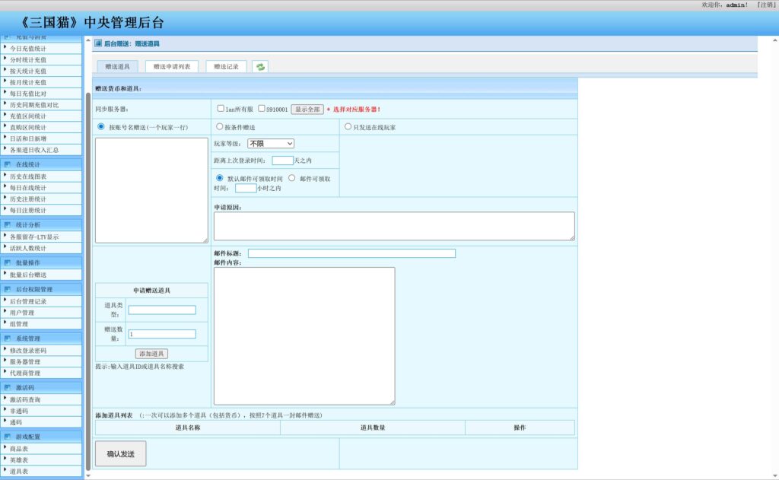Check the lan所有服 server checkbox
This screenshot has width=779, height=480.
tap(221, 109)
